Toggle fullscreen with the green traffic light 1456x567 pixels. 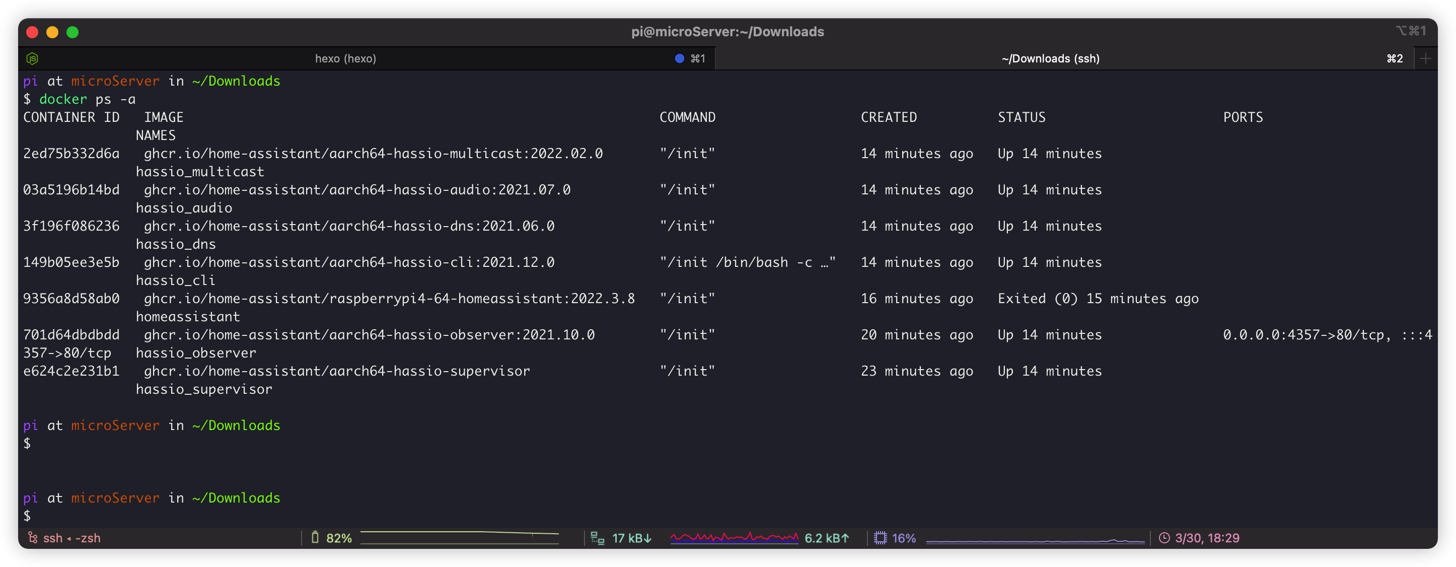tap(72, 32)
